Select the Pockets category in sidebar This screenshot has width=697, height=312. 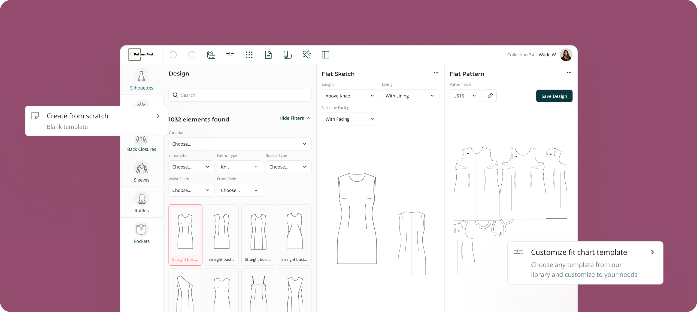pyautogui.click(x=141, y=233)
